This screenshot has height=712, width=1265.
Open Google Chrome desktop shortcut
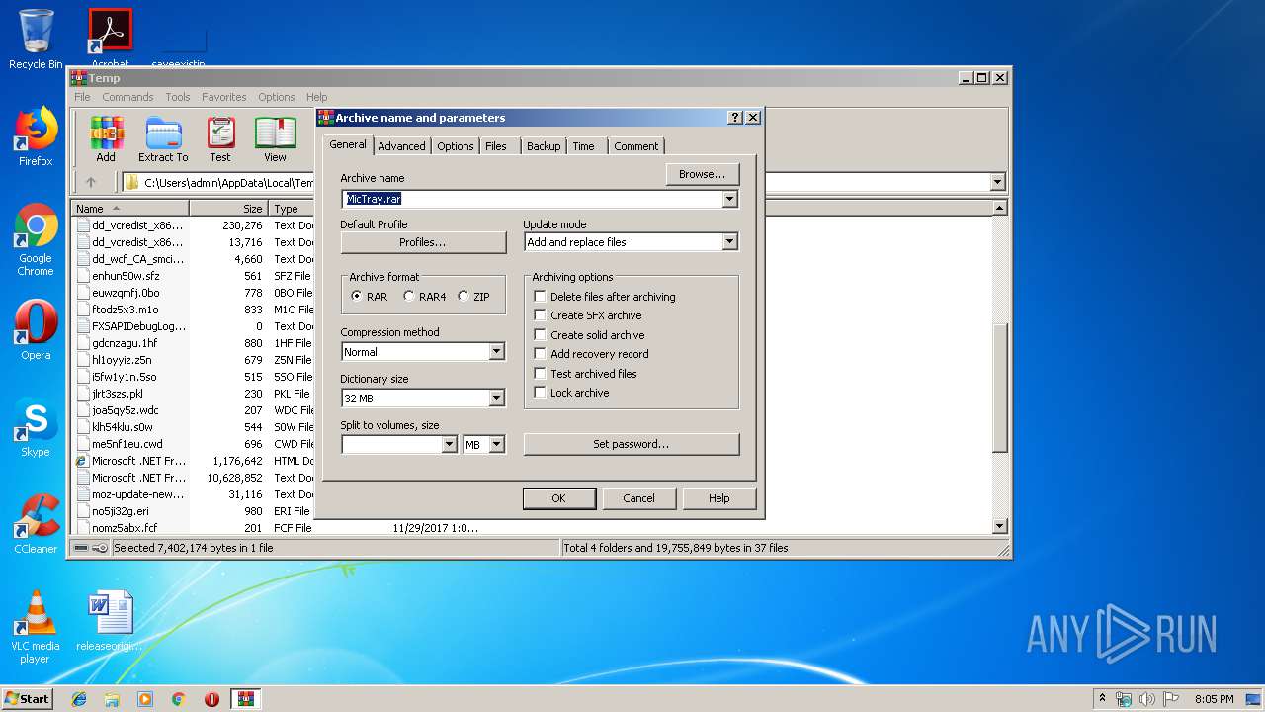36,240
